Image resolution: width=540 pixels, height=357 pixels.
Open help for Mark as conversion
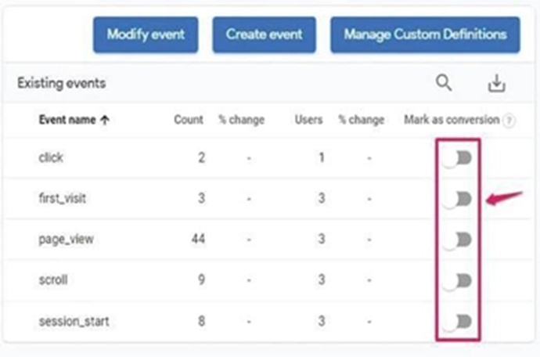[509, 121]
